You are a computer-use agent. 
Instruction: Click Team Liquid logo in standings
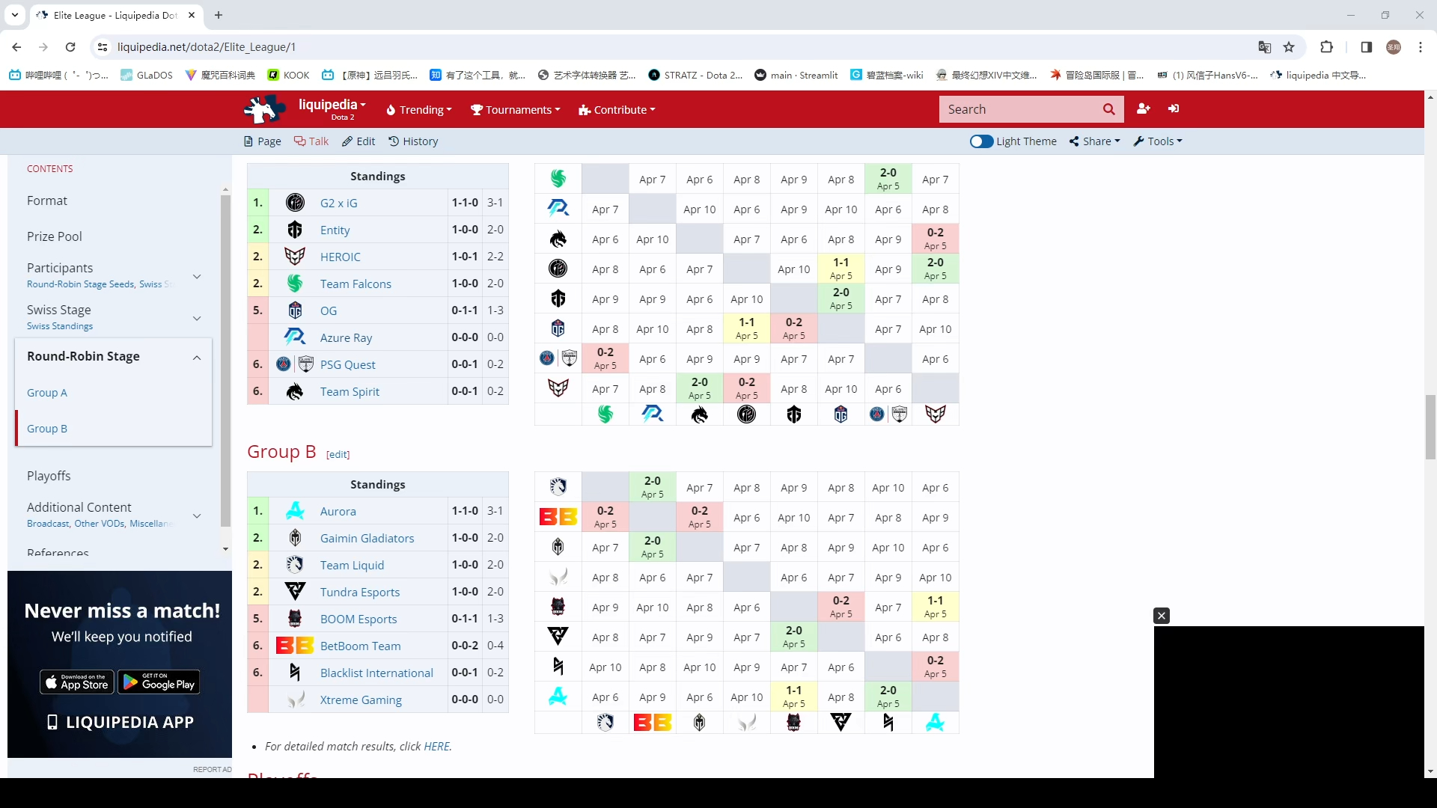point(295,565)
